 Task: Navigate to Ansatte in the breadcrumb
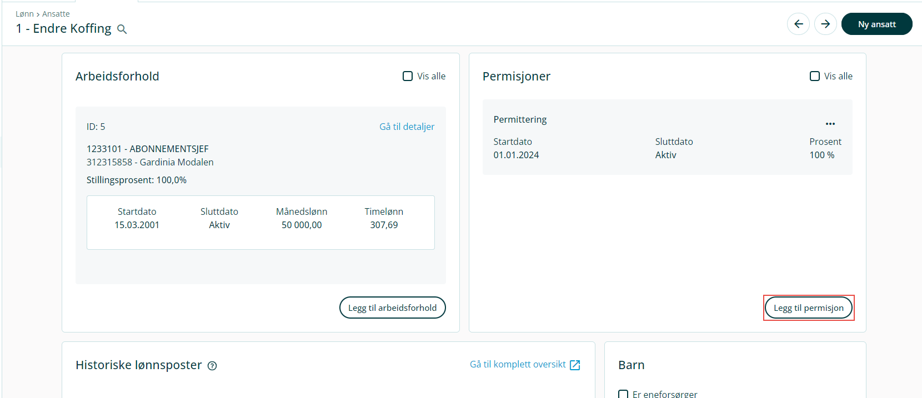coord(56,14)
